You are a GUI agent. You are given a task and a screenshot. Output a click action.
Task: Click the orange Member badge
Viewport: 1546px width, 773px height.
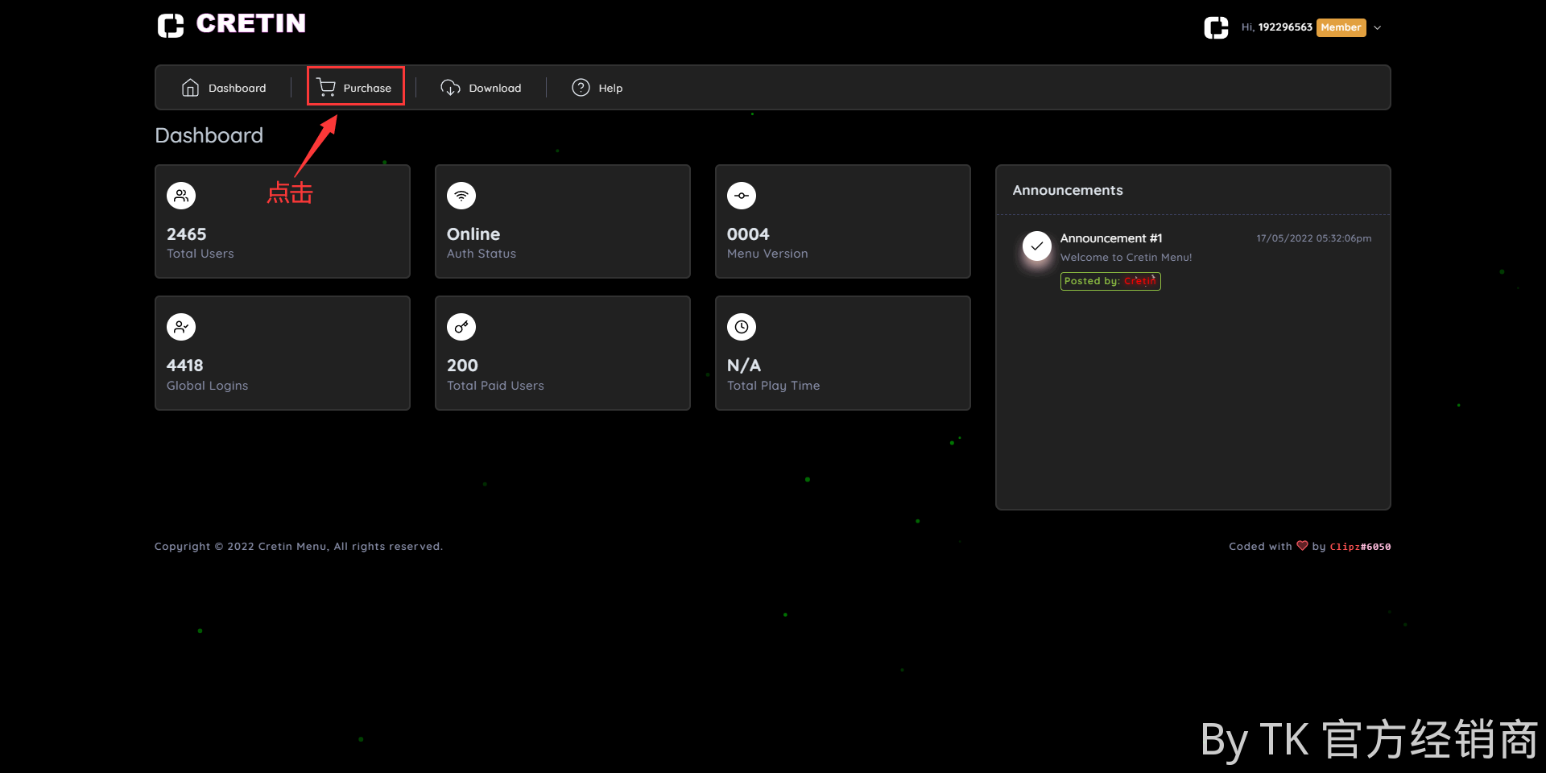[1341, 27]
